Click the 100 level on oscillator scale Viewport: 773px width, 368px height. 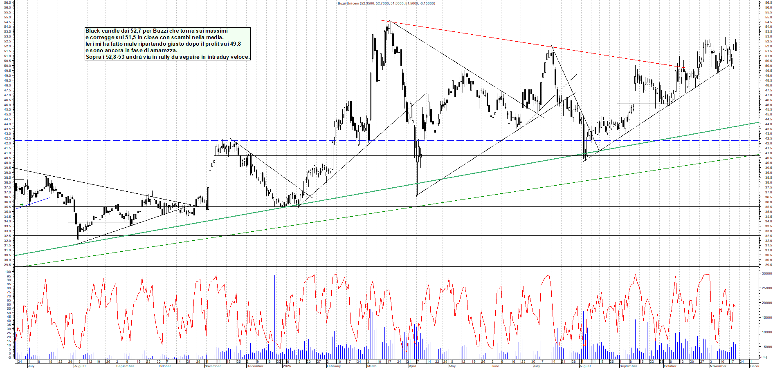pos(8,272)
